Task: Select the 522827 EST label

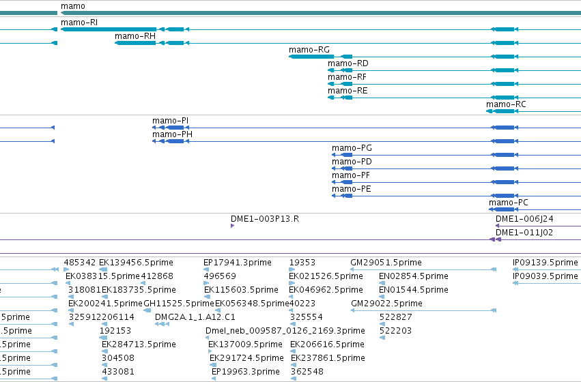Action: click(x=396, y=317)
